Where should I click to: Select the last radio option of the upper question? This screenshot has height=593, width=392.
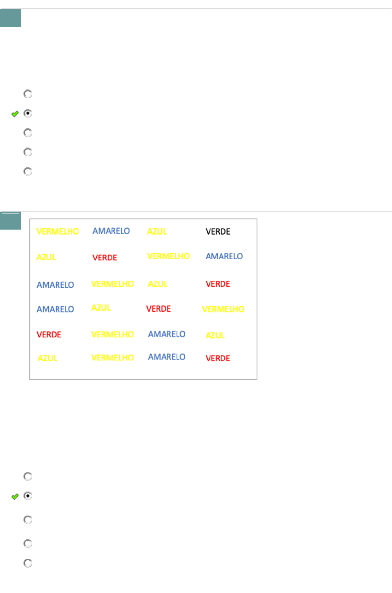pyautogui.click(x=28, y=172)
